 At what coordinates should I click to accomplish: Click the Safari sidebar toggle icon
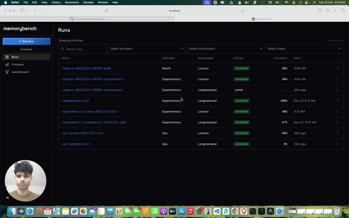pyautogui.click(x=22, y=11)
